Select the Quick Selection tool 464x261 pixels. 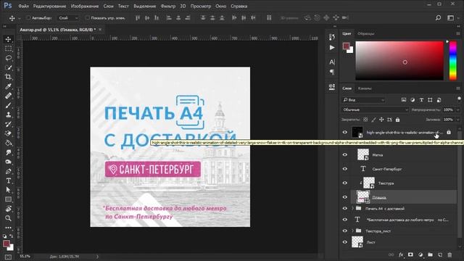(x=8, y=67)
